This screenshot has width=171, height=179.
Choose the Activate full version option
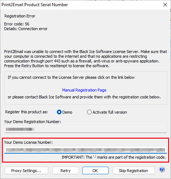click(89, 112)
